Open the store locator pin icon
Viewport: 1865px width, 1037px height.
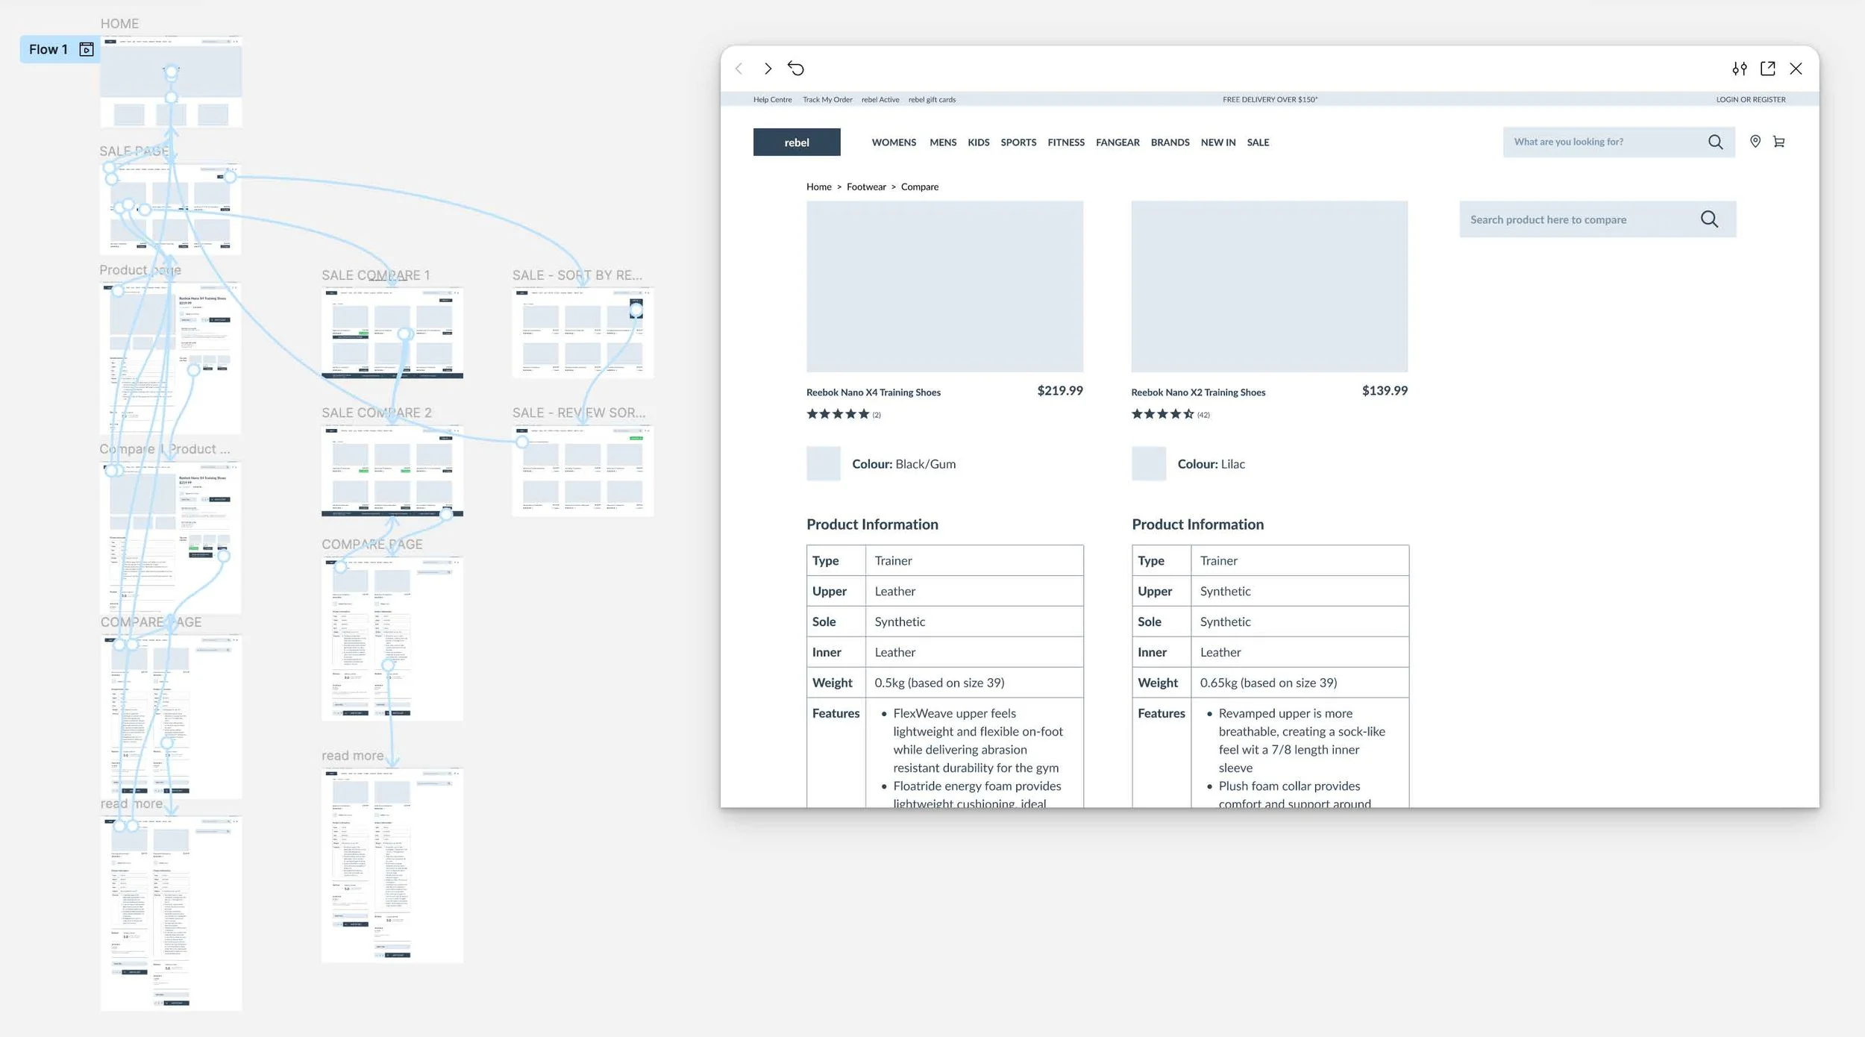pyautogui.click(x=1755, y=142)
